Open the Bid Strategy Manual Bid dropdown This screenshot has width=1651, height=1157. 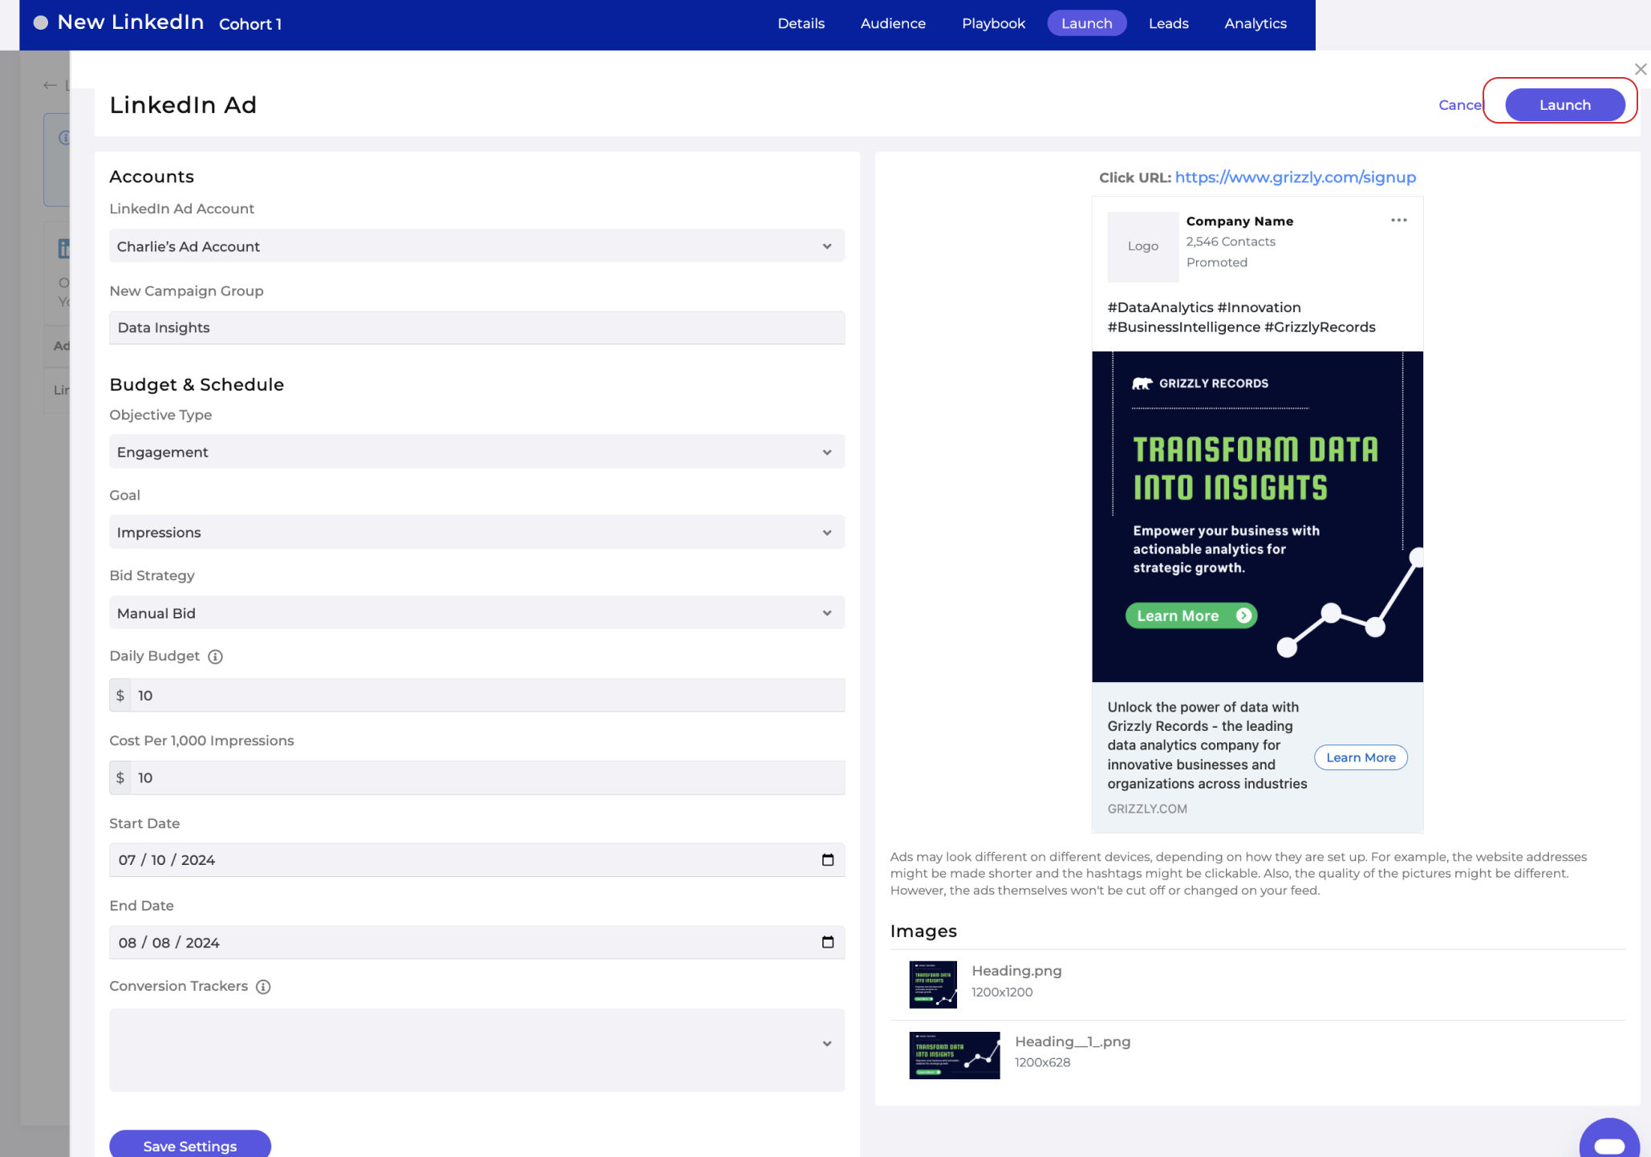tap(477, 613)
